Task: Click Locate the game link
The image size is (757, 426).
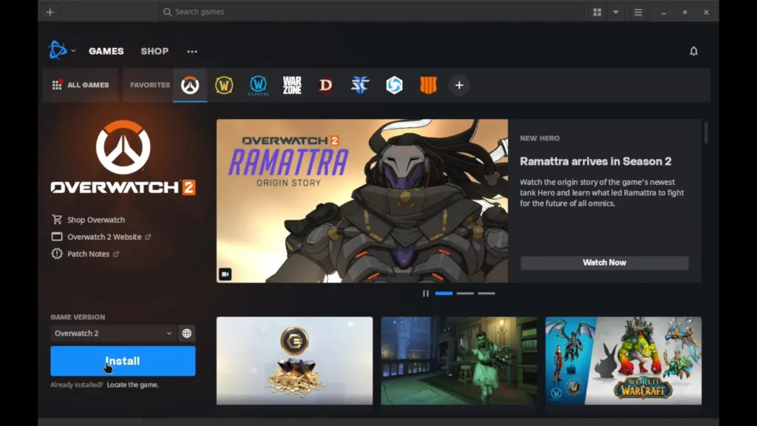Action: (x=133, y=385)
